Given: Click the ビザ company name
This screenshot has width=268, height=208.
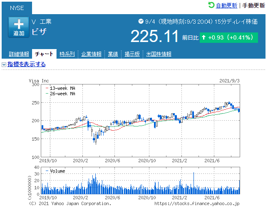Looking at the screenshot, I should (x=39, y=32).
